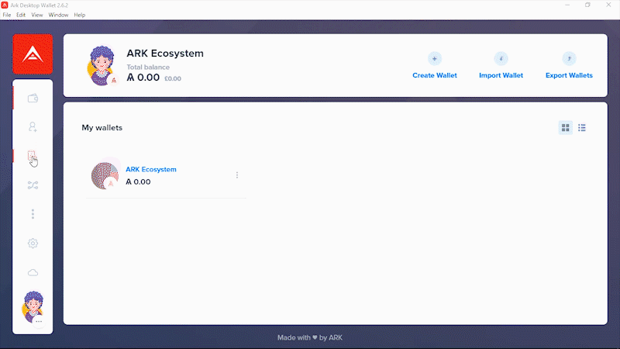Minimize the Ark Desktop Wallet window
Screen dimensions: 620x349
click(567, 5)
